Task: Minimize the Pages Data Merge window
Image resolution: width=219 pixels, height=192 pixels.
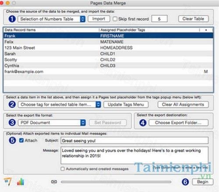Action: coord(8,3)
